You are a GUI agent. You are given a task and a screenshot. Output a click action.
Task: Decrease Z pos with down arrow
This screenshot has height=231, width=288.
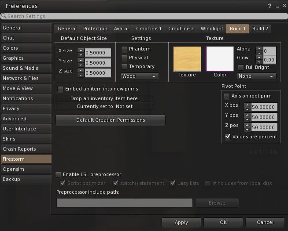247,130
